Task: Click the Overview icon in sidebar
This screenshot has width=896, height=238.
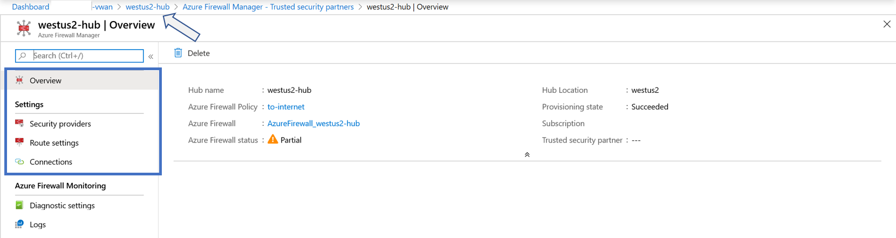Action: [x=19, y=80]
